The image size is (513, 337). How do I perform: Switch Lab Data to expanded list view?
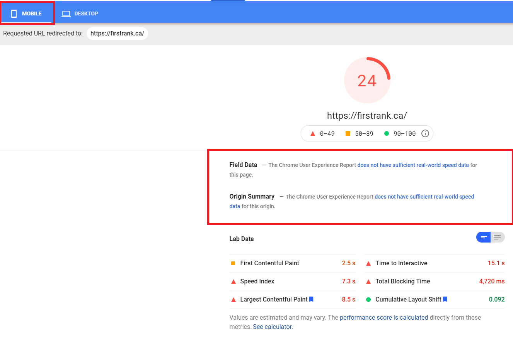point(498,238)
